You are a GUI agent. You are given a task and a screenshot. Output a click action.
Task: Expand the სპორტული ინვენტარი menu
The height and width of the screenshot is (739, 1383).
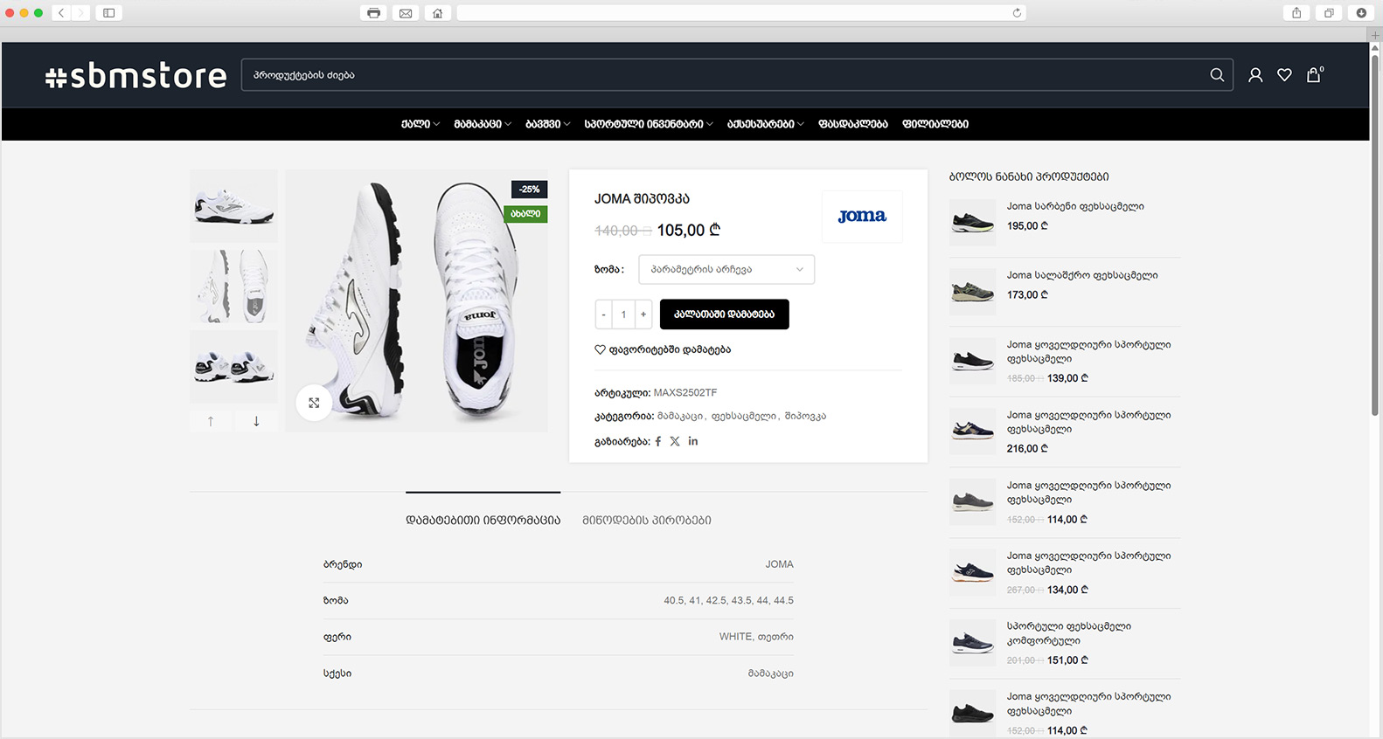pyautogui.click(x=649, y=124)
